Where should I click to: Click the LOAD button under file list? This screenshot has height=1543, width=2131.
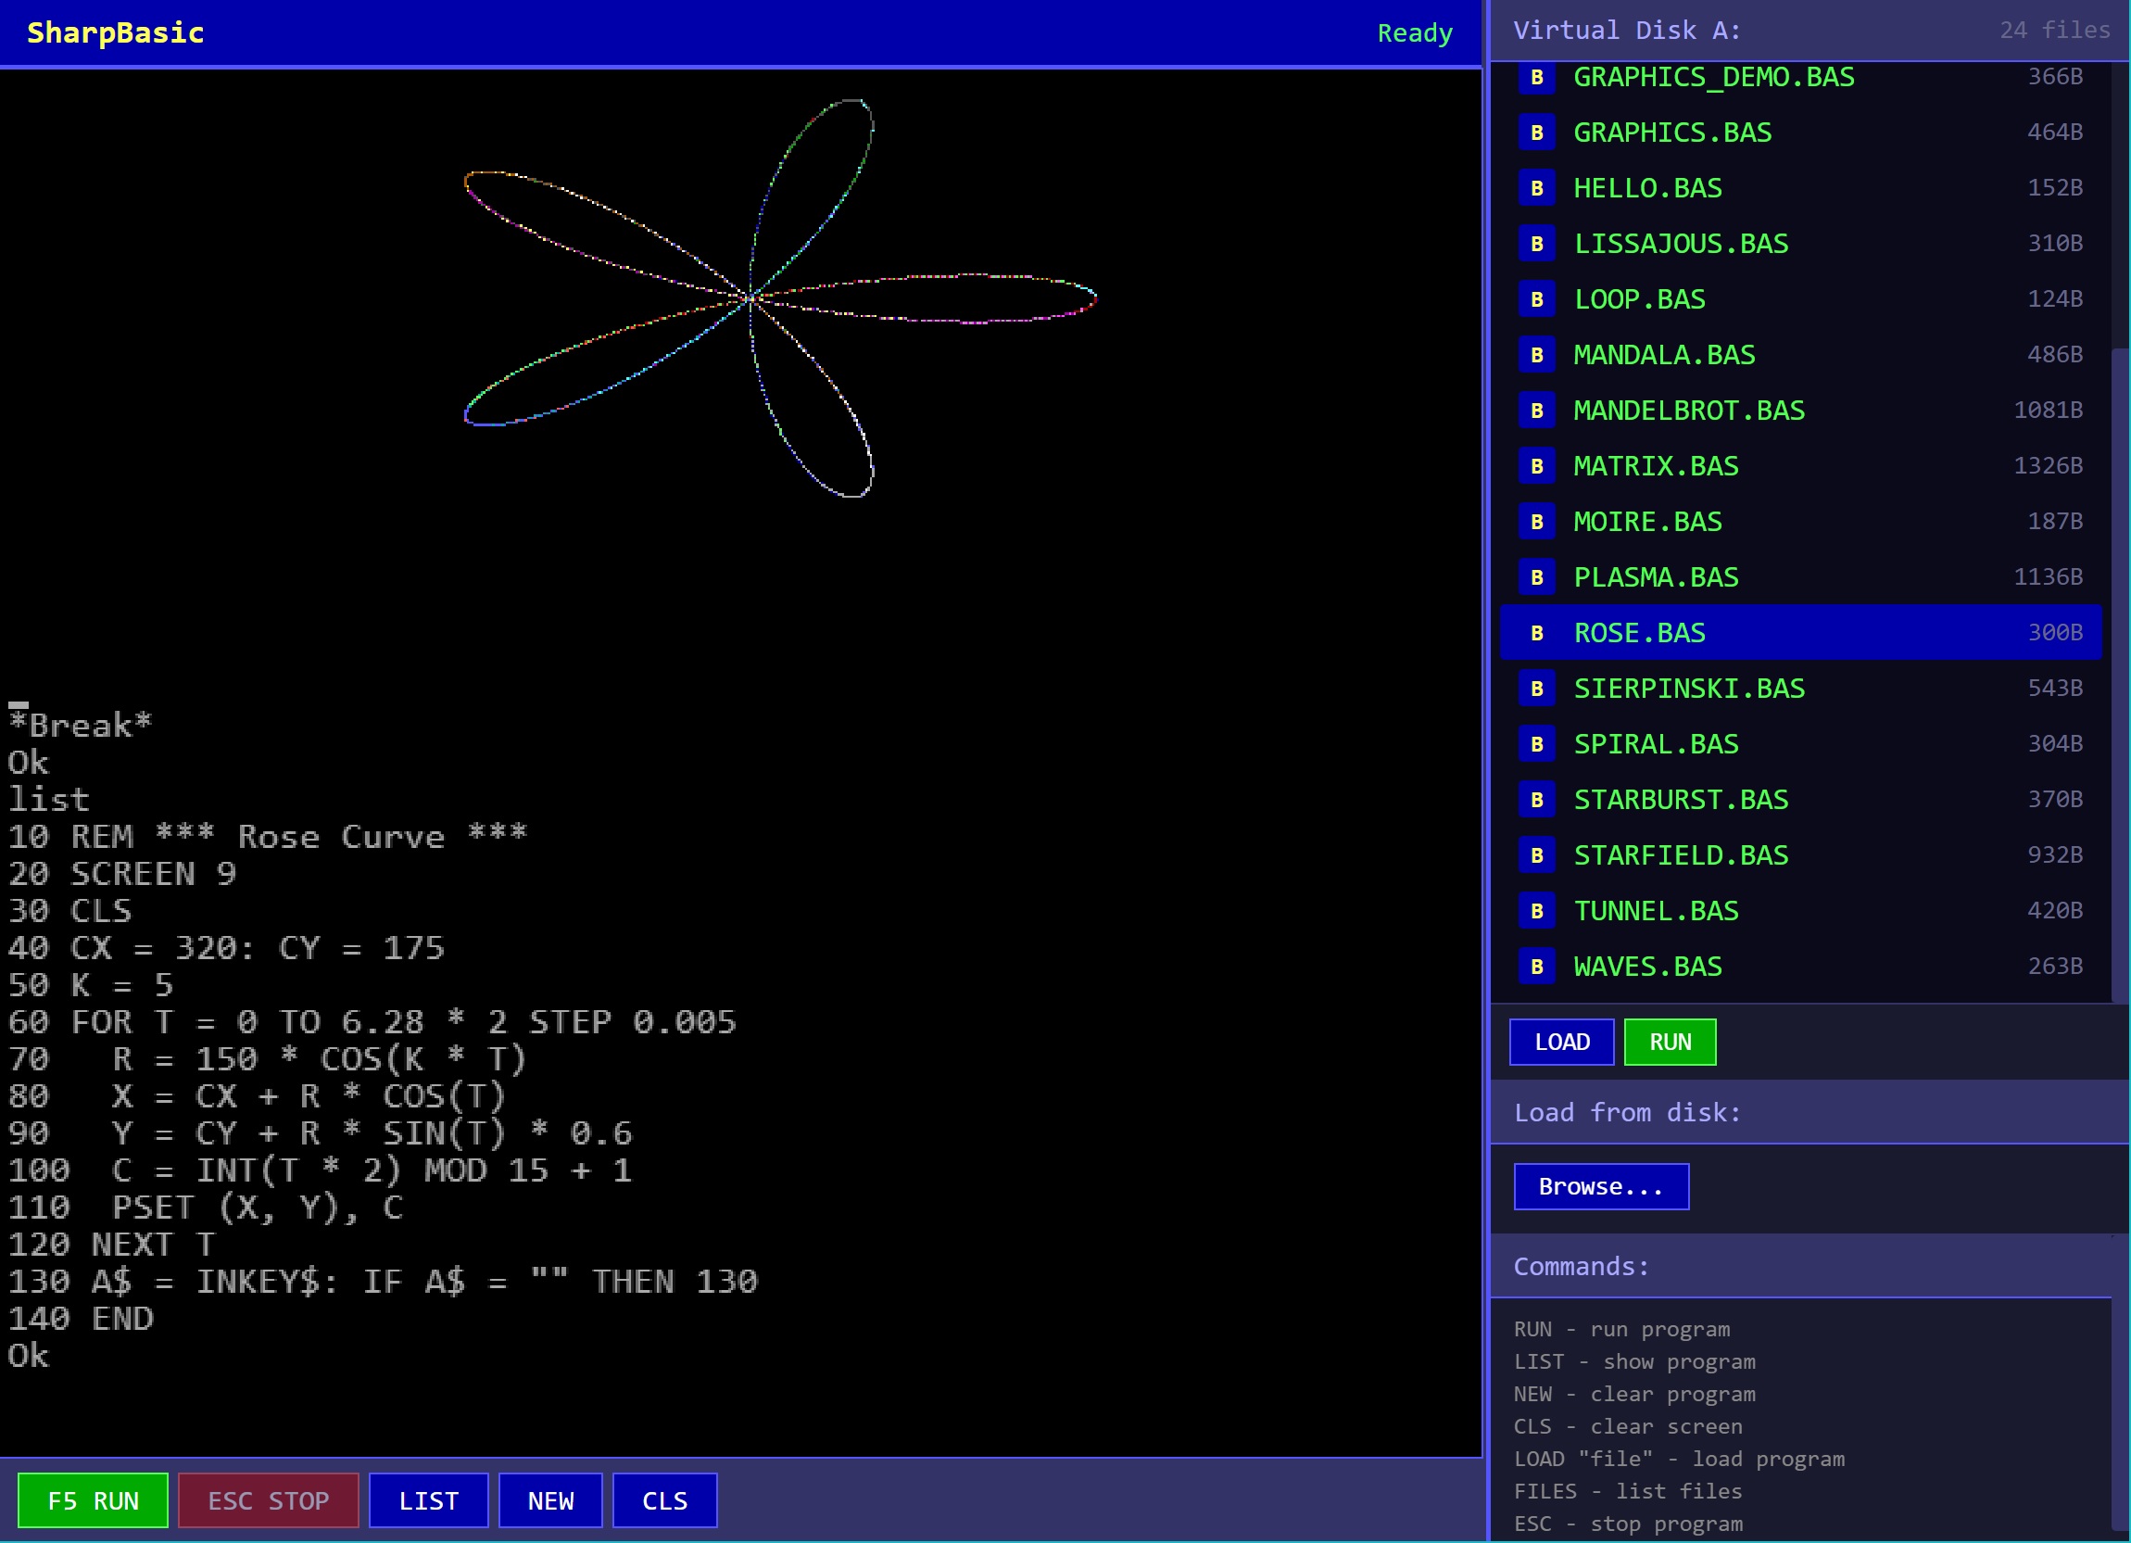coord(1561,1043)
